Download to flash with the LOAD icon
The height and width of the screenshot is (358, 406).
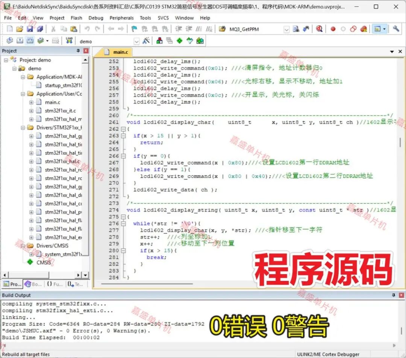pos(69,41)
